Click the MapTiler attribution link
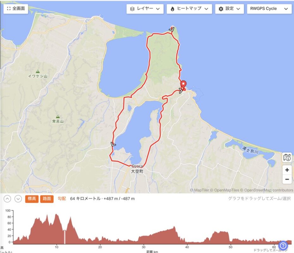 [x=199, y=190]
